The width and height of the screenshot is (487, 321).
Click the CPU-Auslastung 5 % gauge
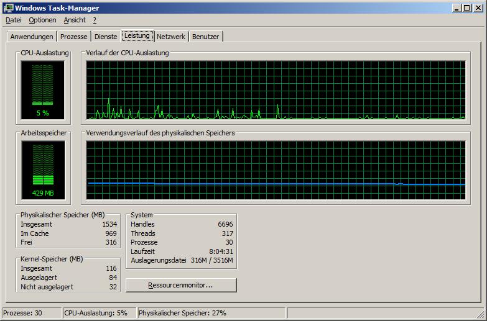(42, 90)
